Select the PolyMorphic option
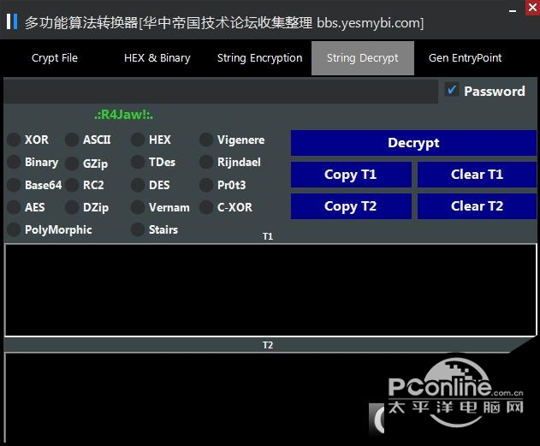The width and height of the screenshot is (540, 446). [14, 229]
